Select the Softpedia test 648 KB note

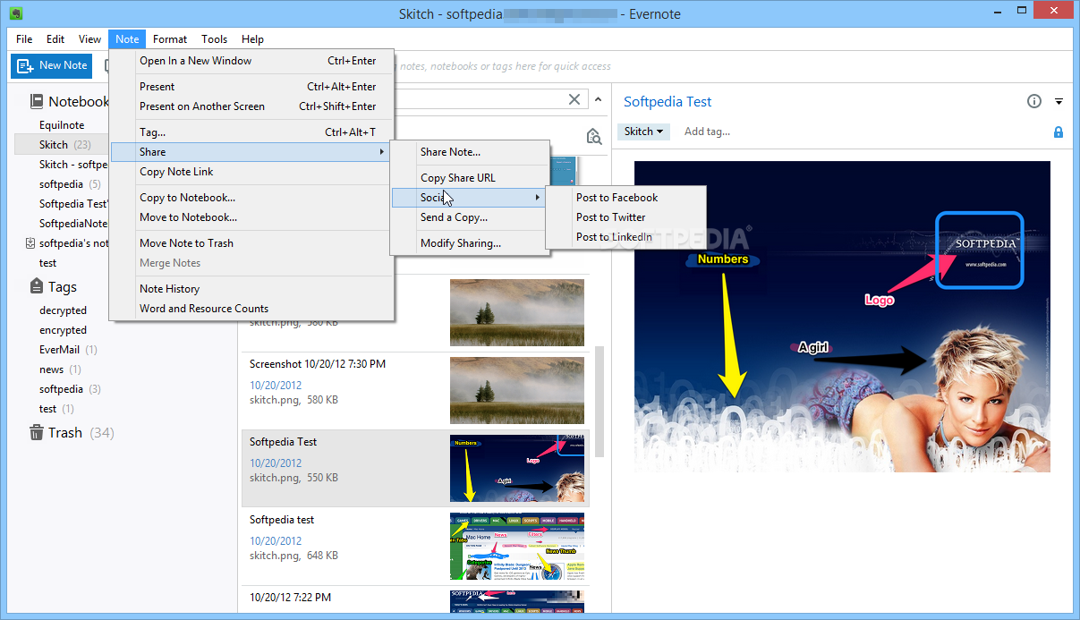pos(415,547)
